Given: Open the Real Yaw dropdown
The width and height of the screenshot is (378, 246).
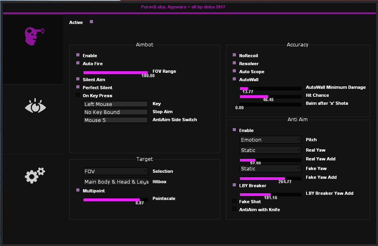Looking at the screenshot, I should pyautogui.click(x=270, y=150).
